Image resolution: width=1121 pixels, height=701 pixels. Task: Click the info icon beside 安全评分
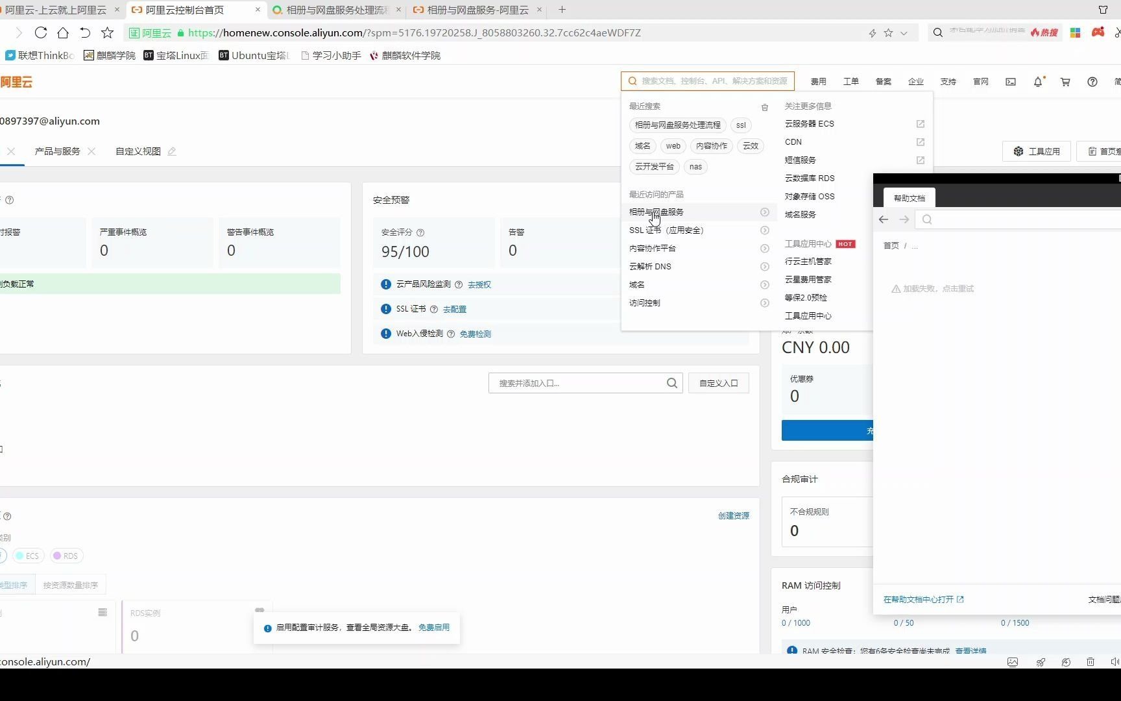click(420, 232)
